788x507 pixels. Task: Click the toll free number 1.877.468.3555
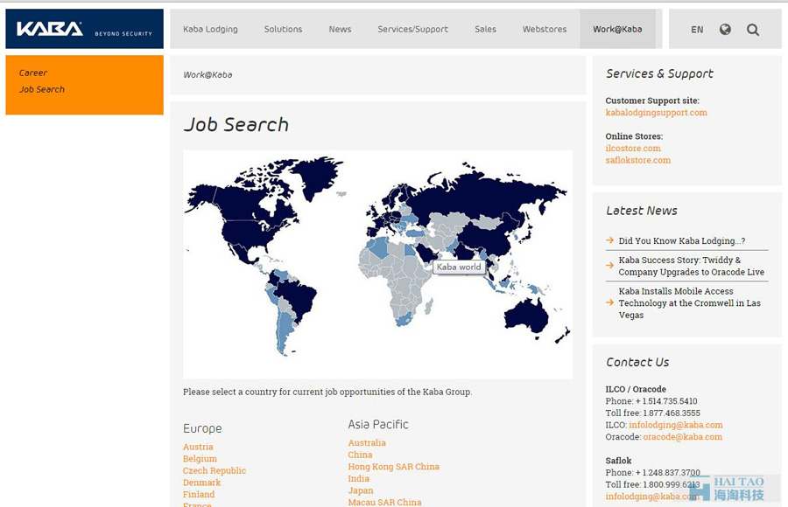tap(672, 413)
